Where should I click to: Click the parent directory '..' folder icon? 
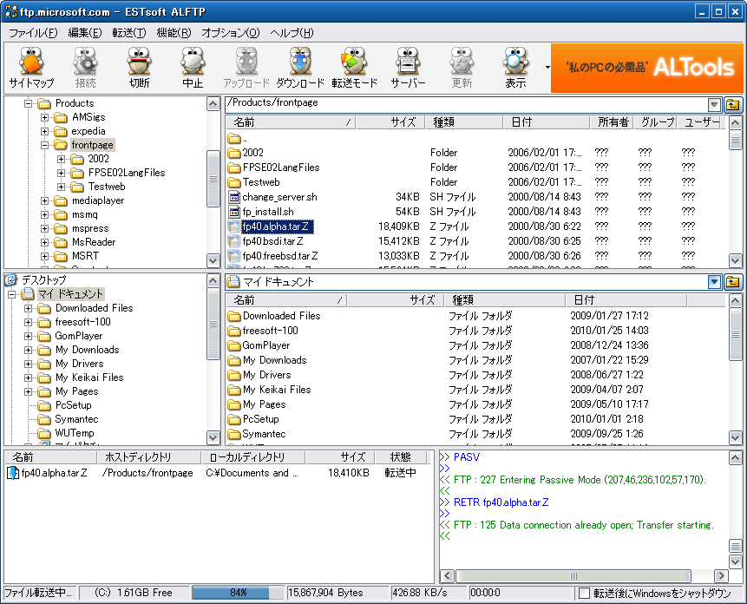(234, 138)
